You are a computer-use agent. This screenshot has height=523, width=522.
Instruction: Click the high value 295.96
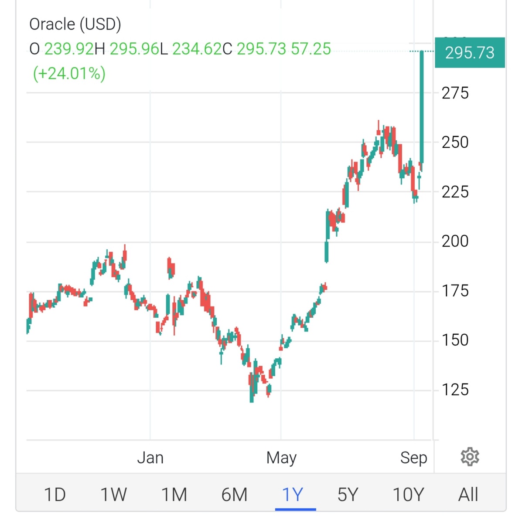134,49
